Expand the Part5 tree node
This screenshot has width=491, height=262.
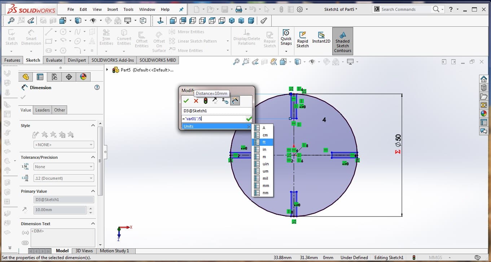[x=108, y=70]
